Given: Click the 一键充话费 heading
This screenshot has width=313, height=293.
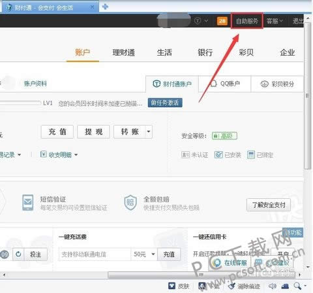Looking at the screenshot, I should click(x=72, y=237).
